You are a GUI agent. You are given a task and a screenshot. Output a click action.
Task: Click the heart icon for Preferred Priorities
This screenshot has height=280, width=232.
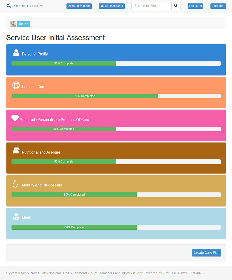15,118
